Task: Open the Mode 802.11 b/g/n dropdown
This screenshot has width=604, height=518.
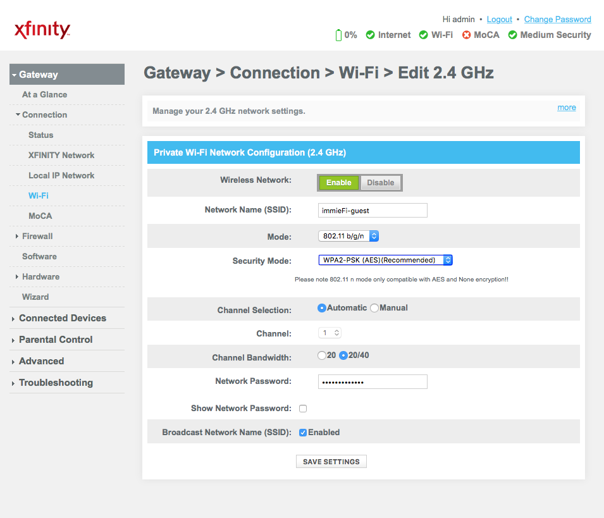Action: pos(348,236)
